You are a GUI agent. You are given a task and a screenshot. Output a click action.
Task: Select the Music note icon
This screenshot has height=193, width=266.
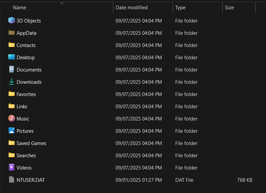12,119
